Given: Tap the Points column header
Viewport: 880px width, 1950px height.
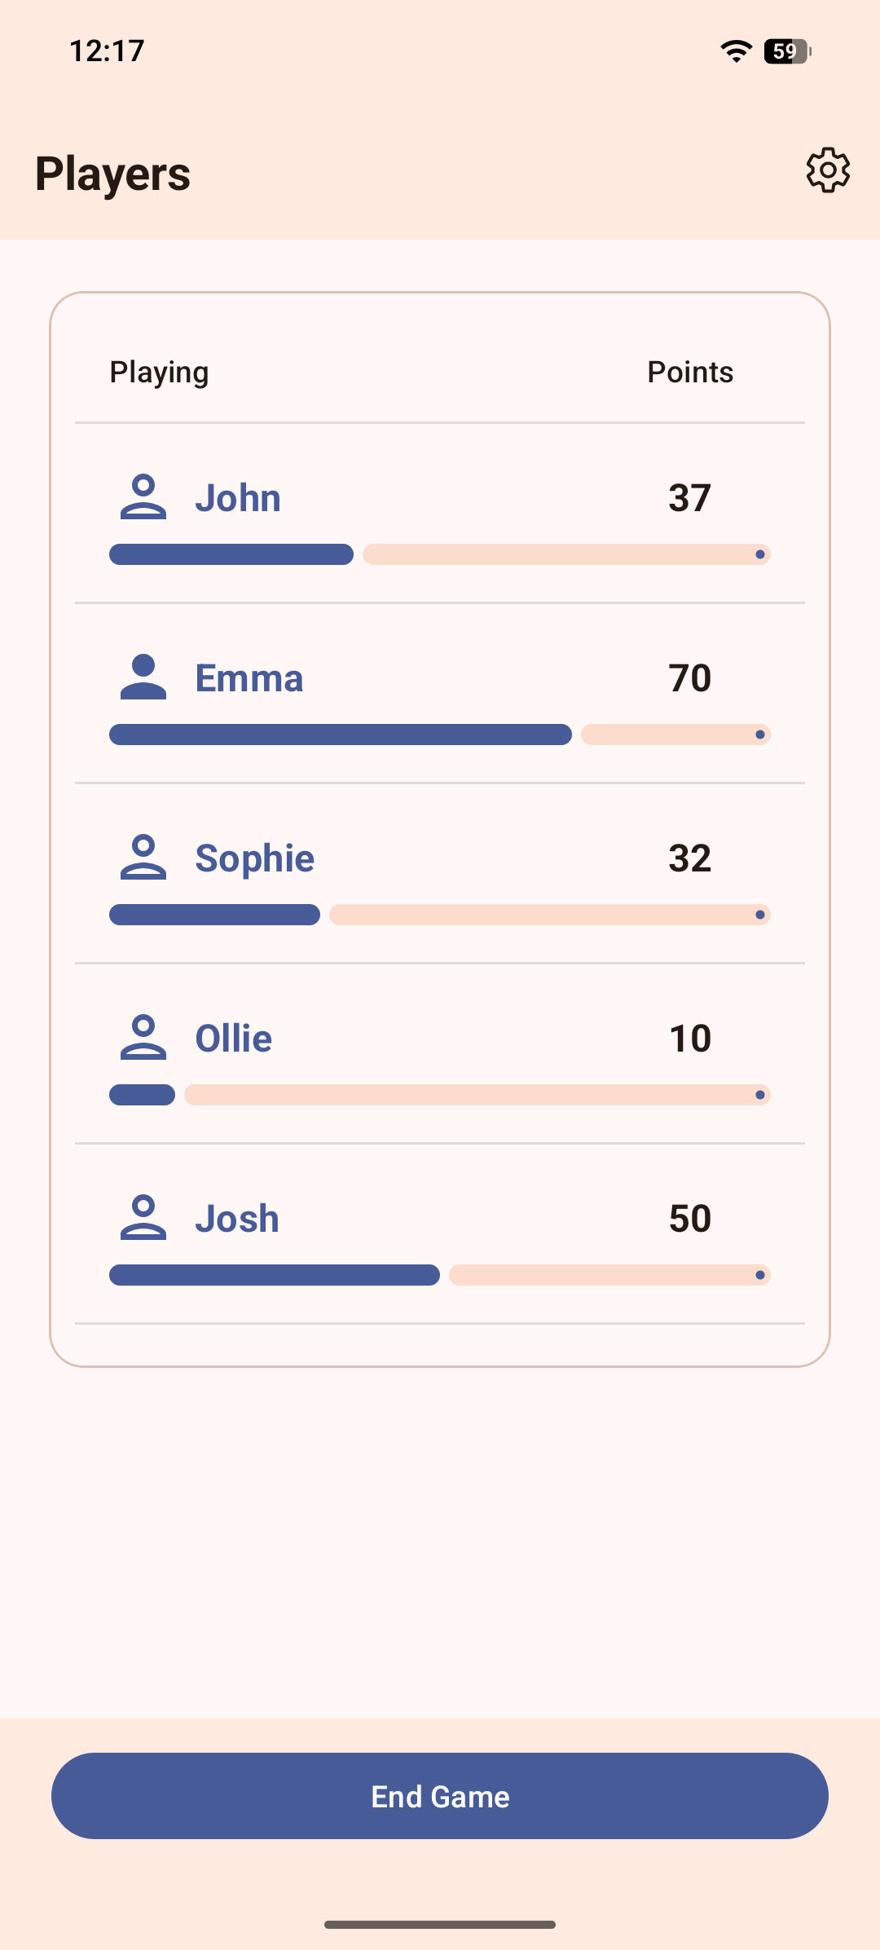Looking at the screenshot, I should [x=690, y=373].
